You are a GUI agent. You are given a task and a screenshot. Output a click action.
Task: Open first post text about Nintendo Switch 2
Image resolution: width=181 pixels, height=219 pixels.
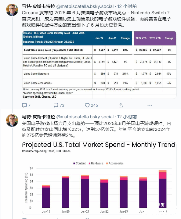96,19
